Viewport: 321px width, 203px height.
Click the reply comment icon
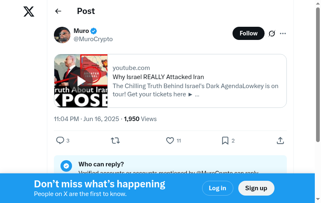pyautogui.click(x=60, y=140)
